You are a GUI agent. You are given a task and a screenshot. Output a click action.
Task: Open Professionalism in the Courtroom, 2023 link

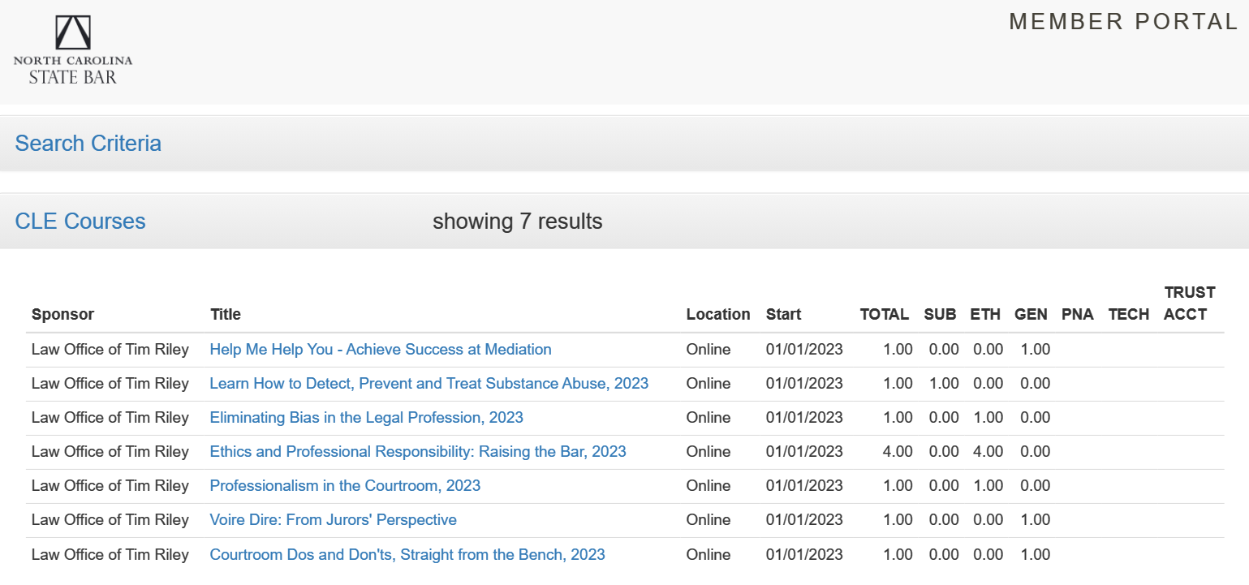point(345,486)
